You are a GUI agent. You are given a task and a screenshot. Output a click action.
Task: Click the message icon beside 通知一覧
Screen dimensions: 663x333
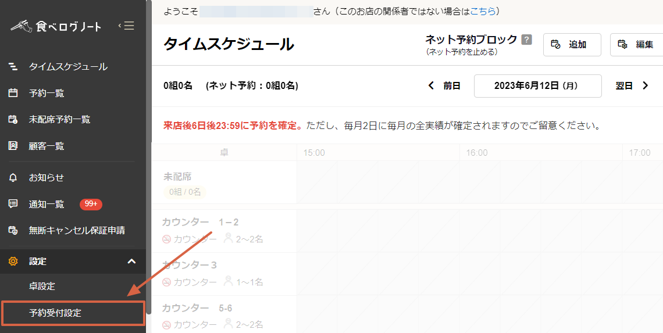tap(13, 204)
